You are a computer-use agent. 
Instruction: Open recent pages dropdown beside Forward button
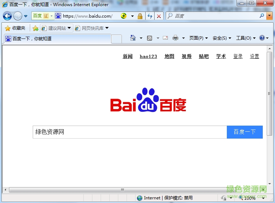click(x=26, y=16)
